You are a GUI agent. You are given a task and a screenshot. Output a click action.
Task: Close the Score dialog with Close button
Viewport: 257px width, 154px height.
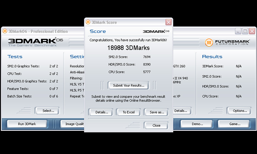[156, 125]
